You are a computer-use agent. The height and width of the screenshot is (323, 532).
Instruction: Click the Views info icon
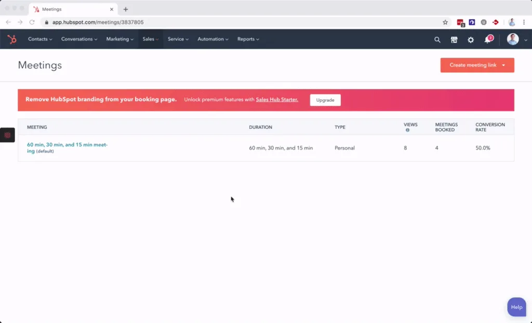click(407, 130)
